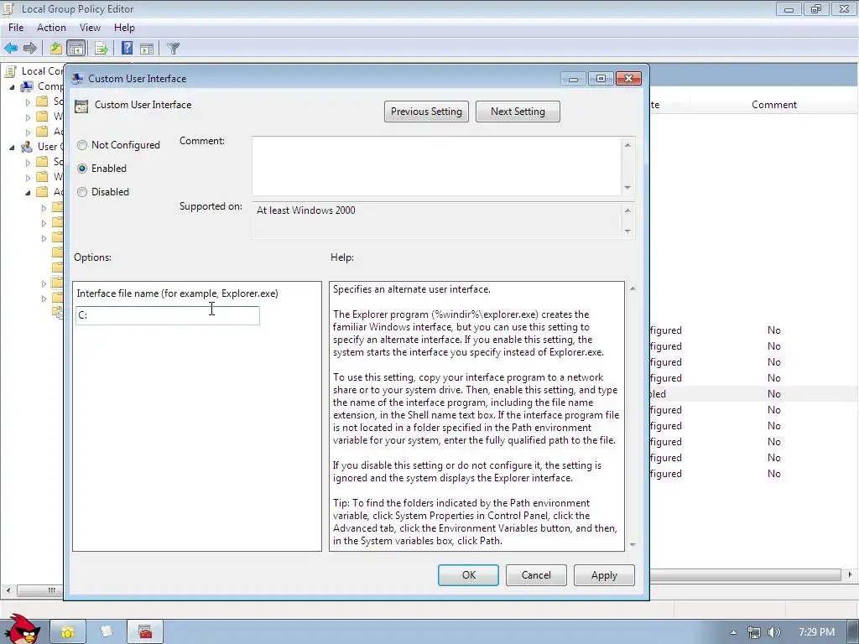Click the 'At least Windows 2000' text
Screen dimensions: 859x644
point(305,210)
